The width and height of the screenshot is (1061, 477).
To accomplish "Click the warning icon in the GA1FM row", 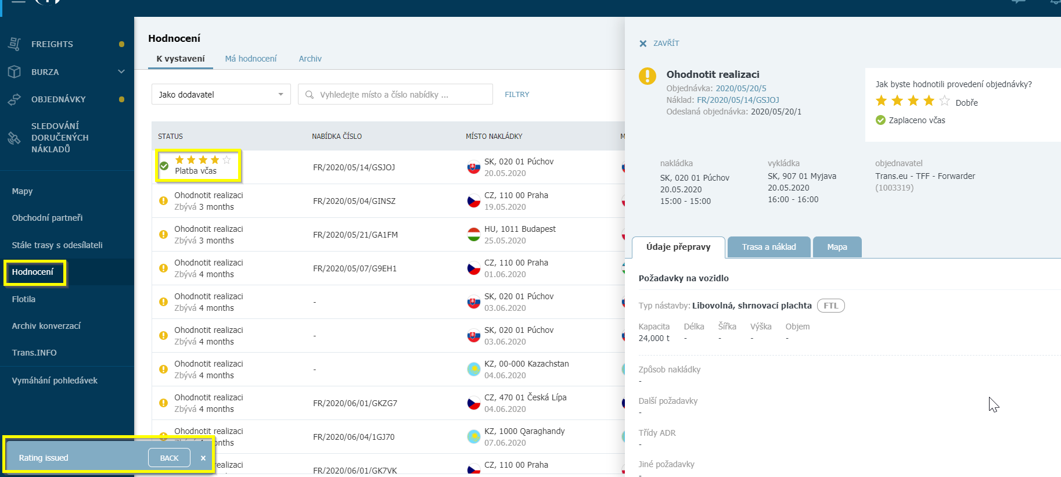I will pyautogui.click(x=164, y=235).
